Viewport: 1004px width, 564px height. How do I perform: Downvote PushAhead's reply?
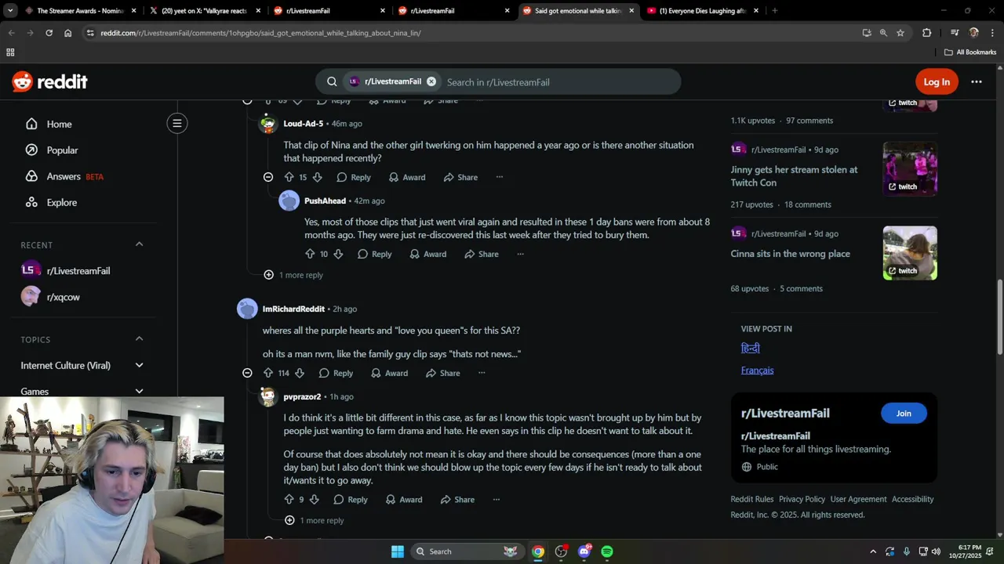(x=338, y=255)
